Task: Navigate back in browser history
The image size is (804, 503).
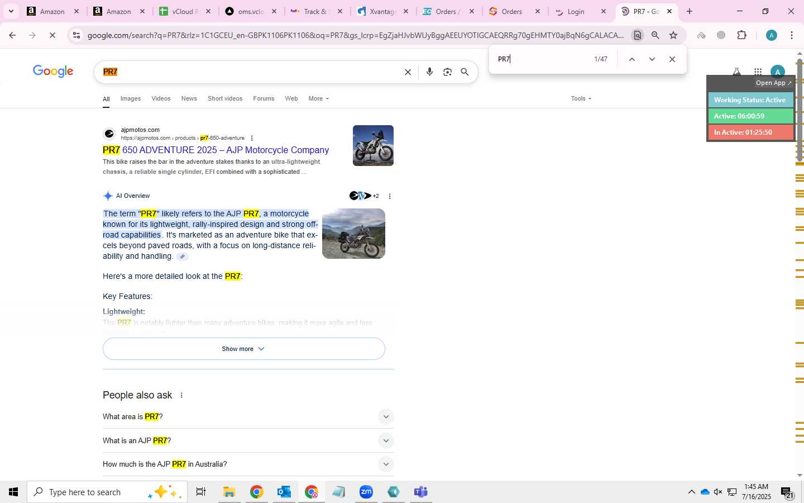Action: 12,35
